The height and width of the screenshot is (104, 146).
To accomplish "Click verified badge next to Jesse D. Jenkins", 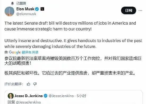I will click(46, 96).
